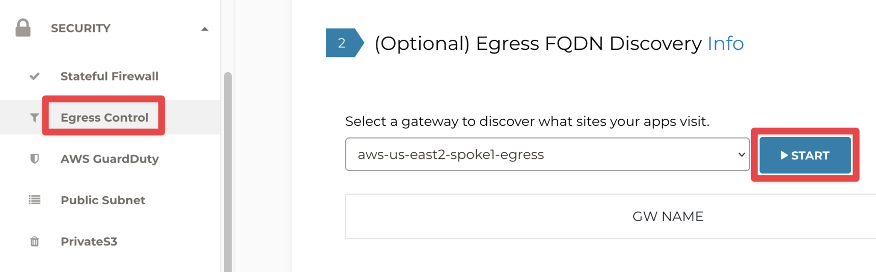Open the Public Subnet page
The image size is (876, 272).
[103, 200]
